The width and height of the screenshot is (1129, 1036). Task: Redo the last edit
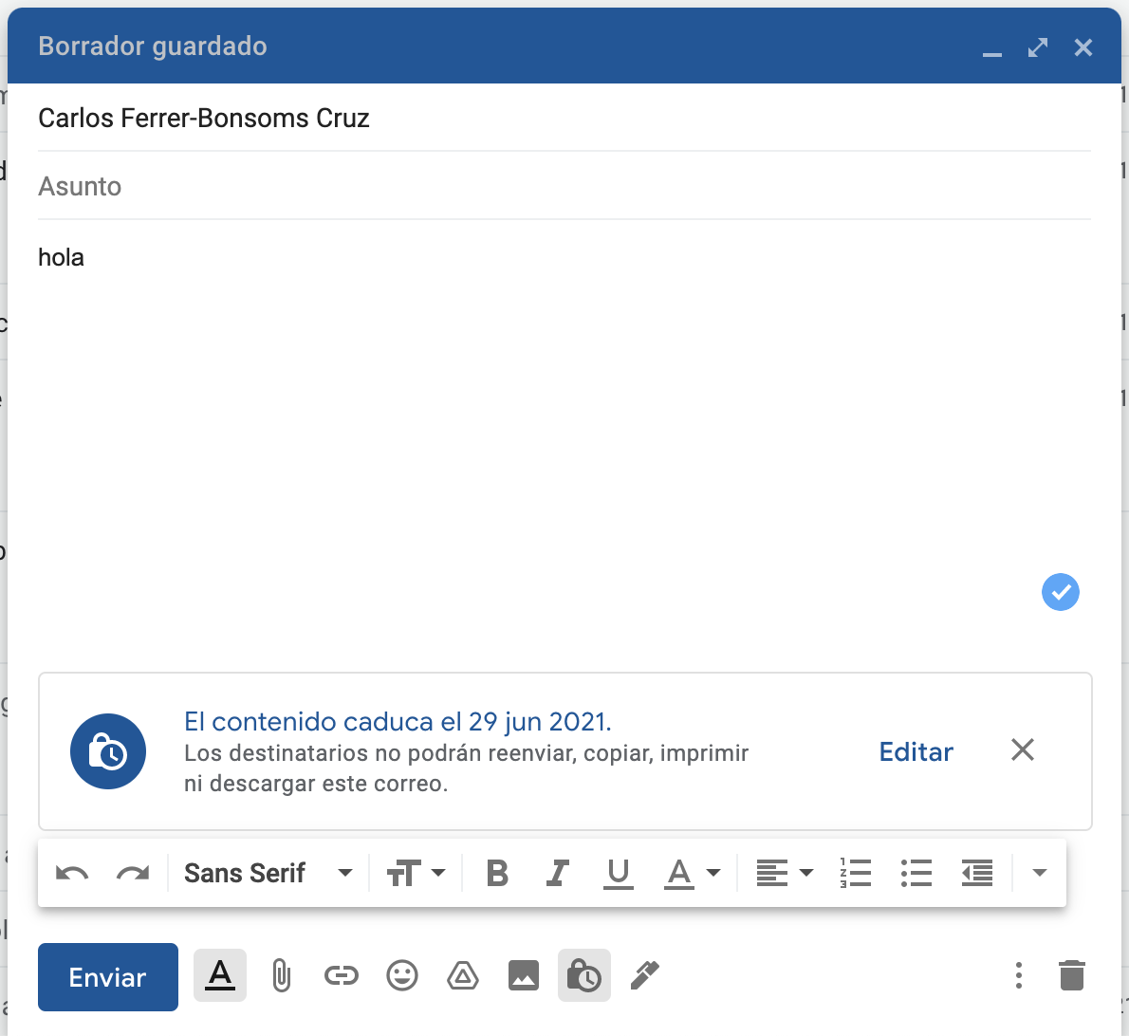click(x=133, y=873)
